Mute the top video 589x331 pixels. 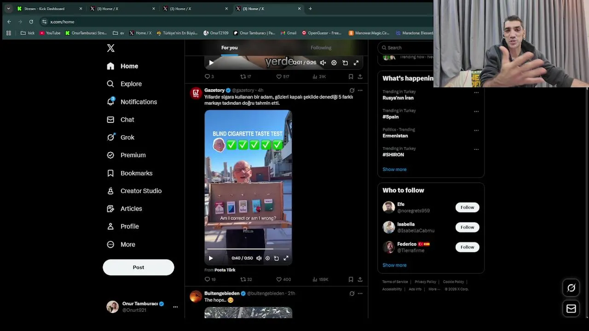coord(323,63)
